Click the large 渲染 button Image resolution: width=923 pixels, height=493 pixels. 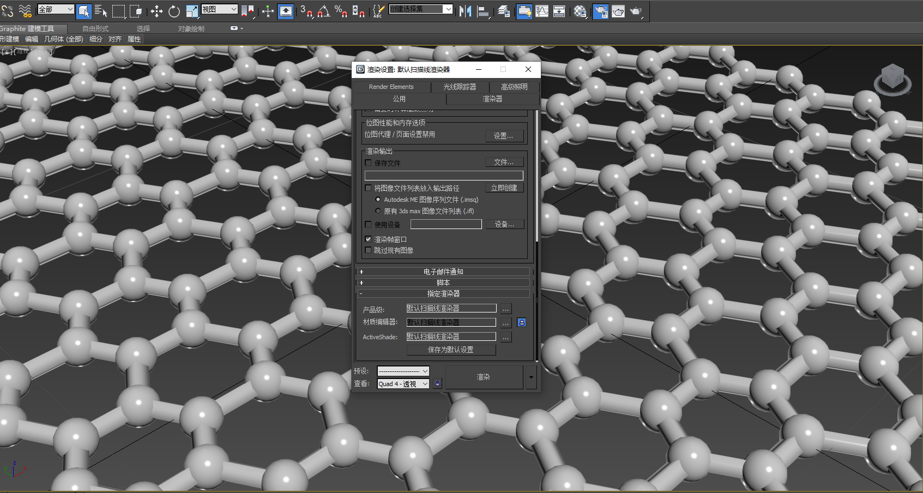[x=484, y=377]
